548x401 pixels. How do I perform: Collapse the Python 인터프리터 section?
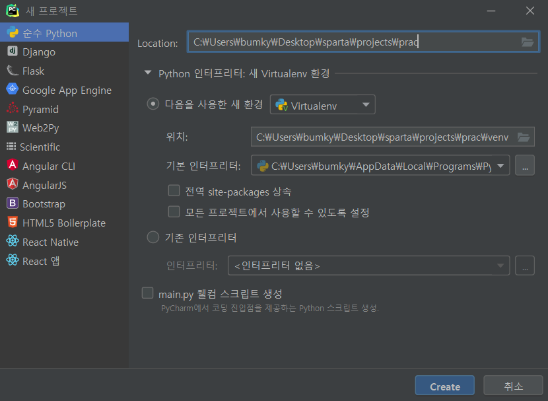[148, 73]
